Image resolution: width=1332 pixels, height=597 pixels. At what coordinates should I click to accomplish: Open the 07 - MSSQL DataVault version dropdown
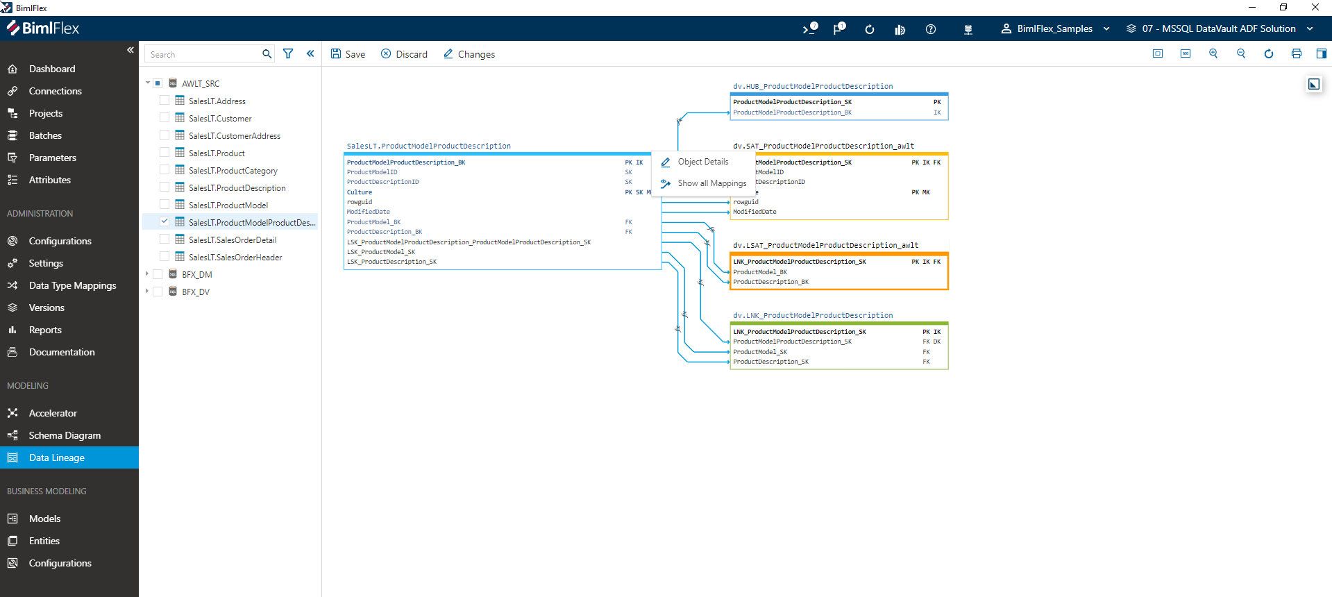pos(1220,28)
